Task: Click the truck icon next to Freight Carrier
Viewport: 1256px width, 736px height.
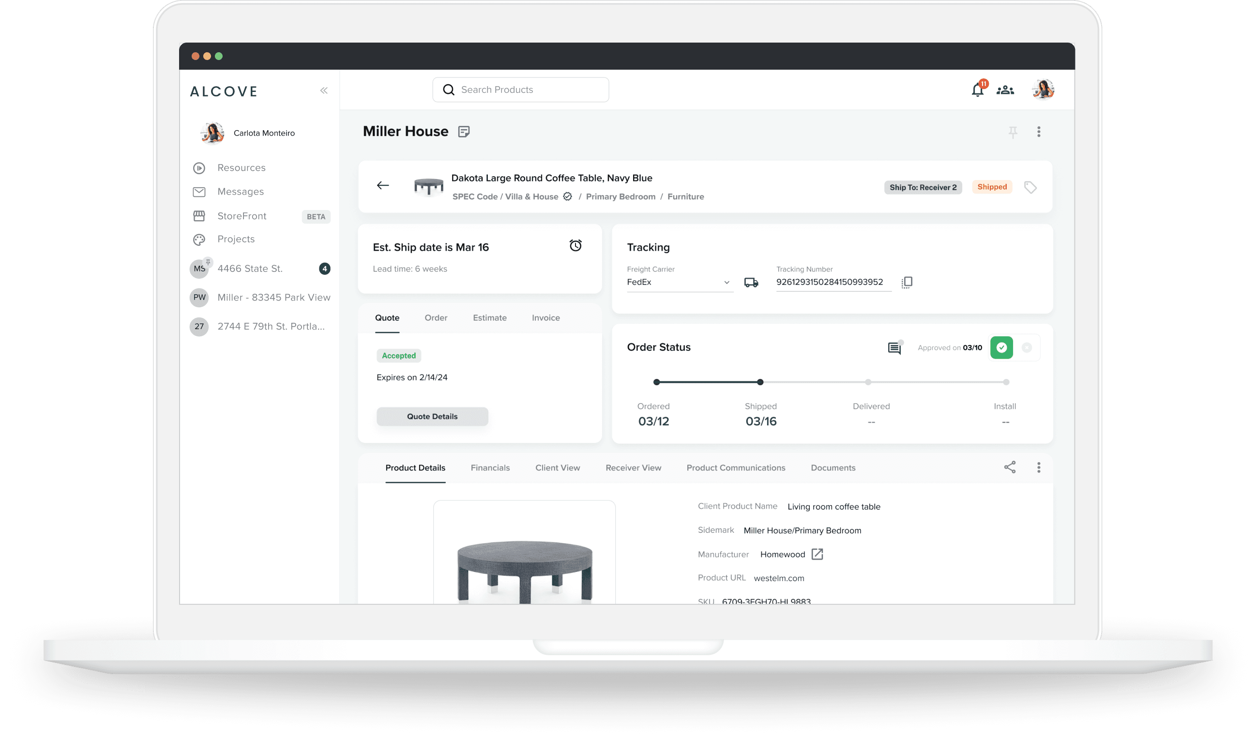Action: tap(751, 282)
